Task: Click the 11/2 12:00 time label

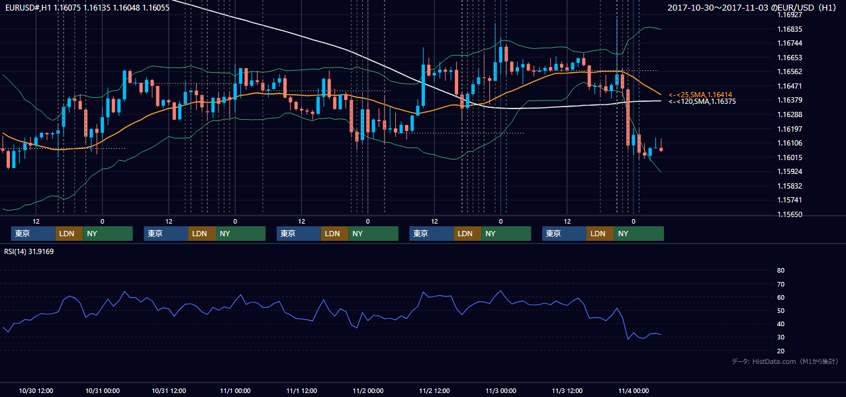Action: [435, 390]
